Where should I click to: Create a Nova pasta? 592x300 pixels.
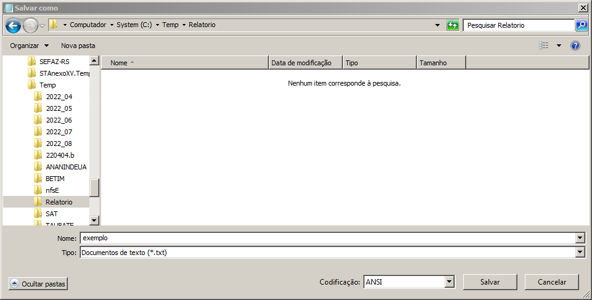tap(78, 46)
